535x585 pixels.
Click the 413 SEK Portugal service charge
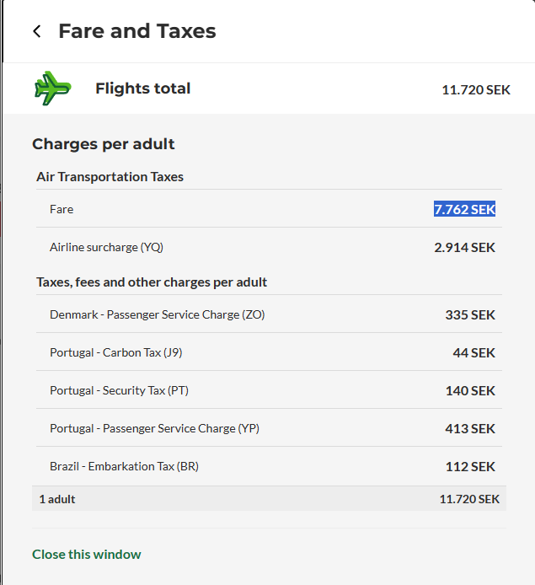point(470,428)
